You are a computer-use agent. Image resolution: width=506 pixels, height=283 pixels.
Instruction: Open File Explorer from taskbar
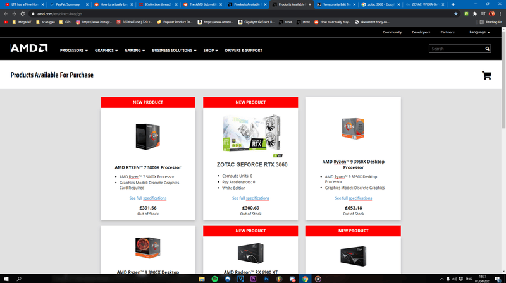point(202,279)
